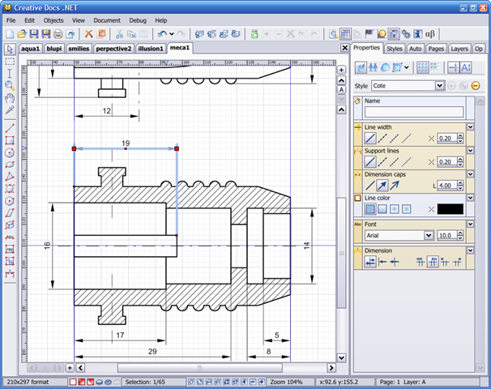Open the Layers panel tab
491x389 pixels.
[459, 49]
